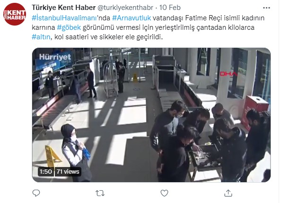Viewport: 281px width, 203px height.
Task: Open the #göbek hashtag
Action: pos(69,27)
